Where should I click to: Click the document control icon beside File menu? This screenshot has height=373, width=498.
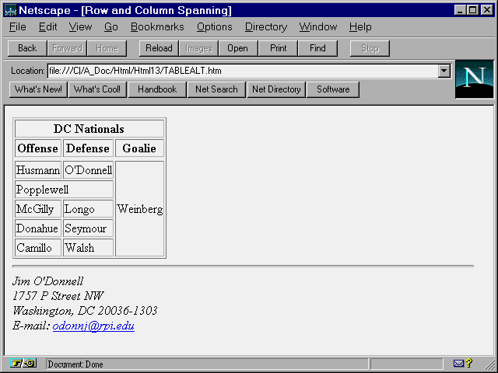[5, 26]
